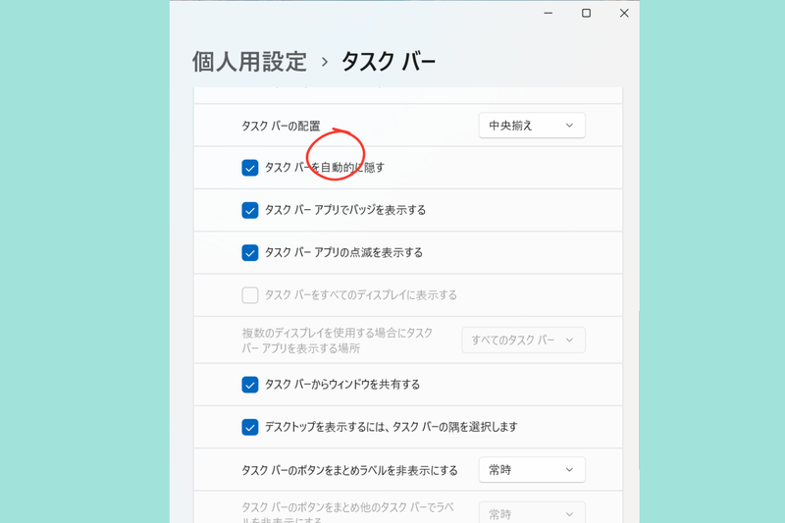Screen dimensions: 785x523
Task: Open the '中央揃え' taskbar alignment dropdown
Action: pos(532,126)
